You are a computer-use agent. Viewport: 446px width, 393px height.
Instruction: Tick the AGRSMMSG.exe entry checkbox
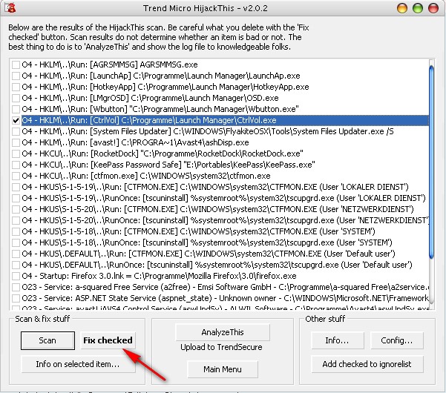click(16, 65)
